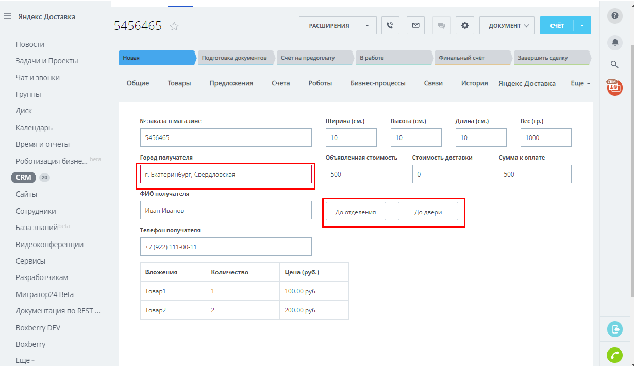Click the page vertical scrollbar
The height and width of the screenshot is (366, 634).
coord(632,170)
